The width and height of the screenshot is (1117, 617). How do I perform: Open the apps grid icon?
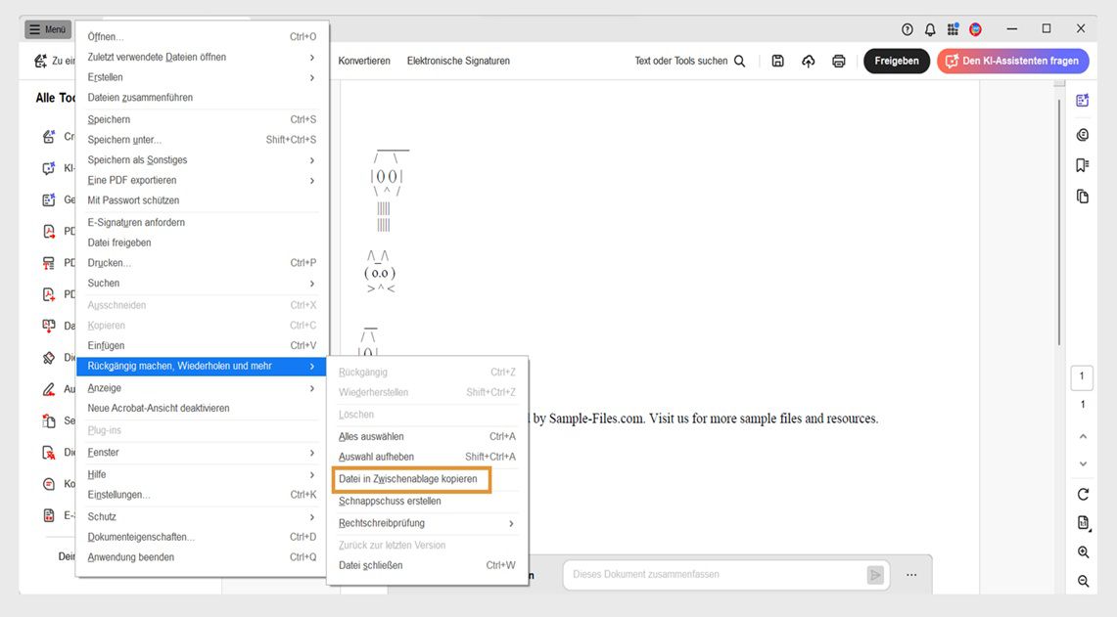point(953,29)
